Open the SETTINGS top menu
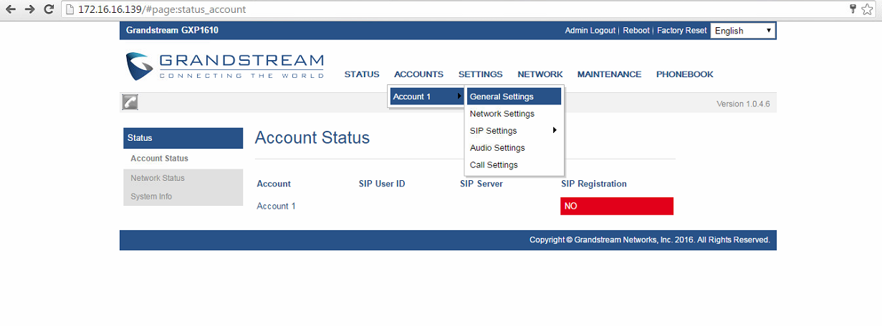882x326 pixels. click(x=481, y=74)
